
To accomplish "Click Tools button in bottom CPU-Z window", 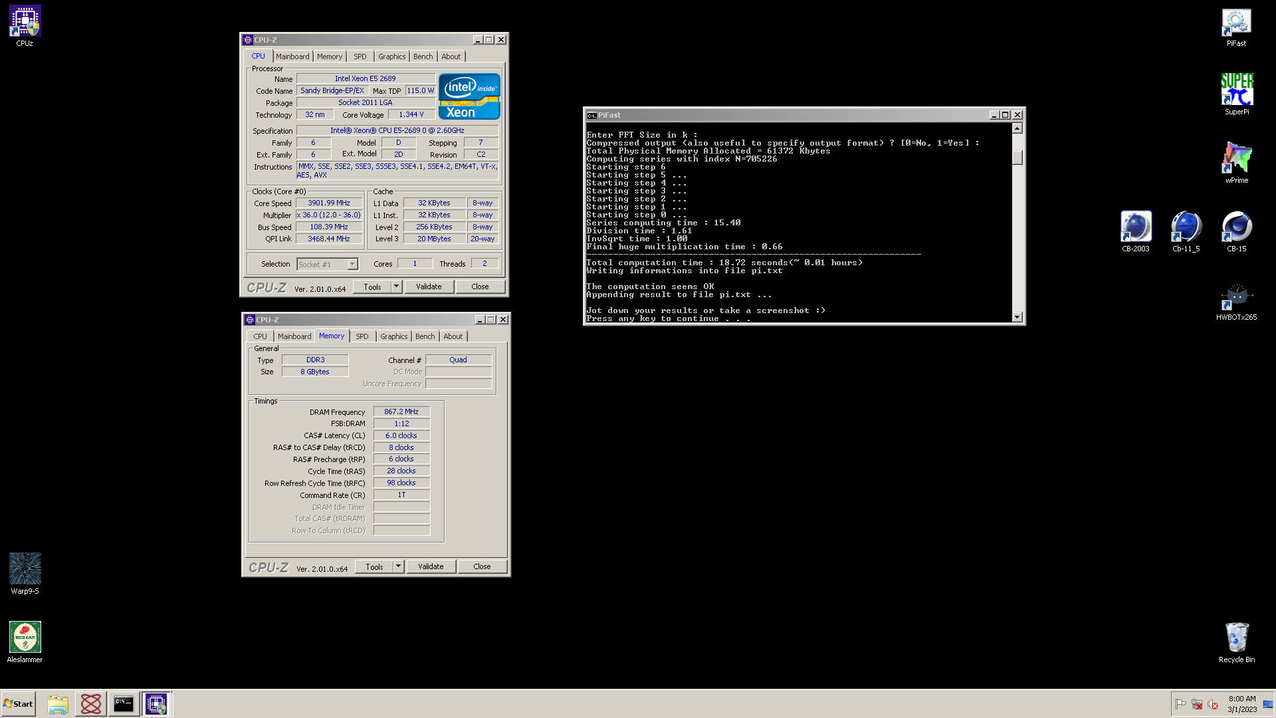I will (x=374, y=566).
